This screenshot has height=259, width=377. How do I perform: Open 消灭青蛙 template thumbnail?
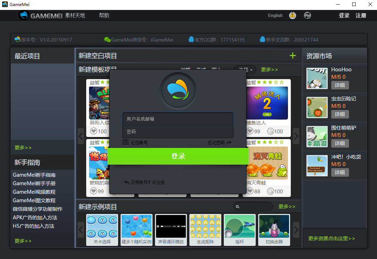(x=267, y=163)
